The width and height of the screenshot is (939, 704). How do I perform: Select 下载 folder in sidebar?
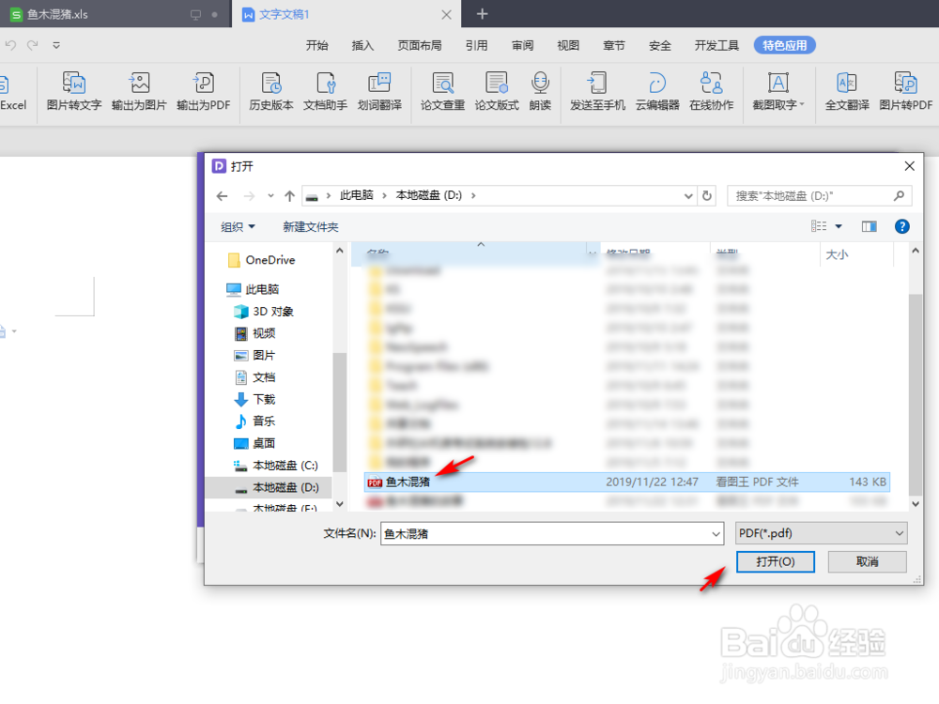(254, 399)
